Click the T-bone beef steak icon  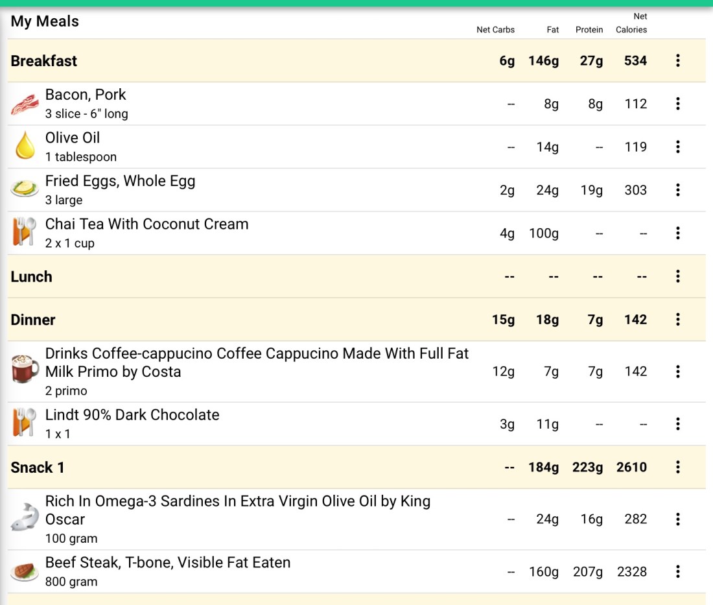tap(25, 571)
